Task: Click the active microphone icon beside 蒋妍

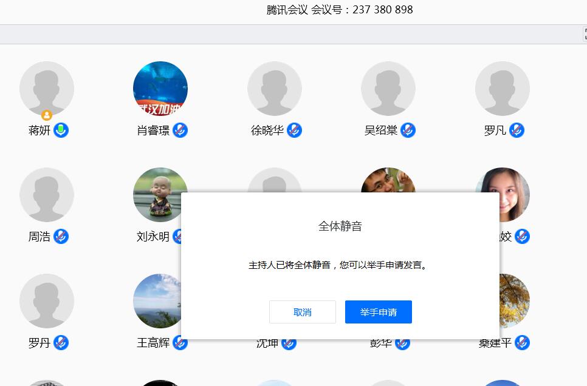Action: [61, 130]
